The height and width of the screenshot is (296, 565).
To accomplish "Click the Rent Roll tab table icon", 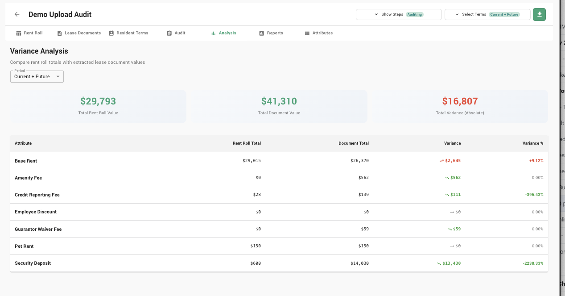I will (19, 33).
